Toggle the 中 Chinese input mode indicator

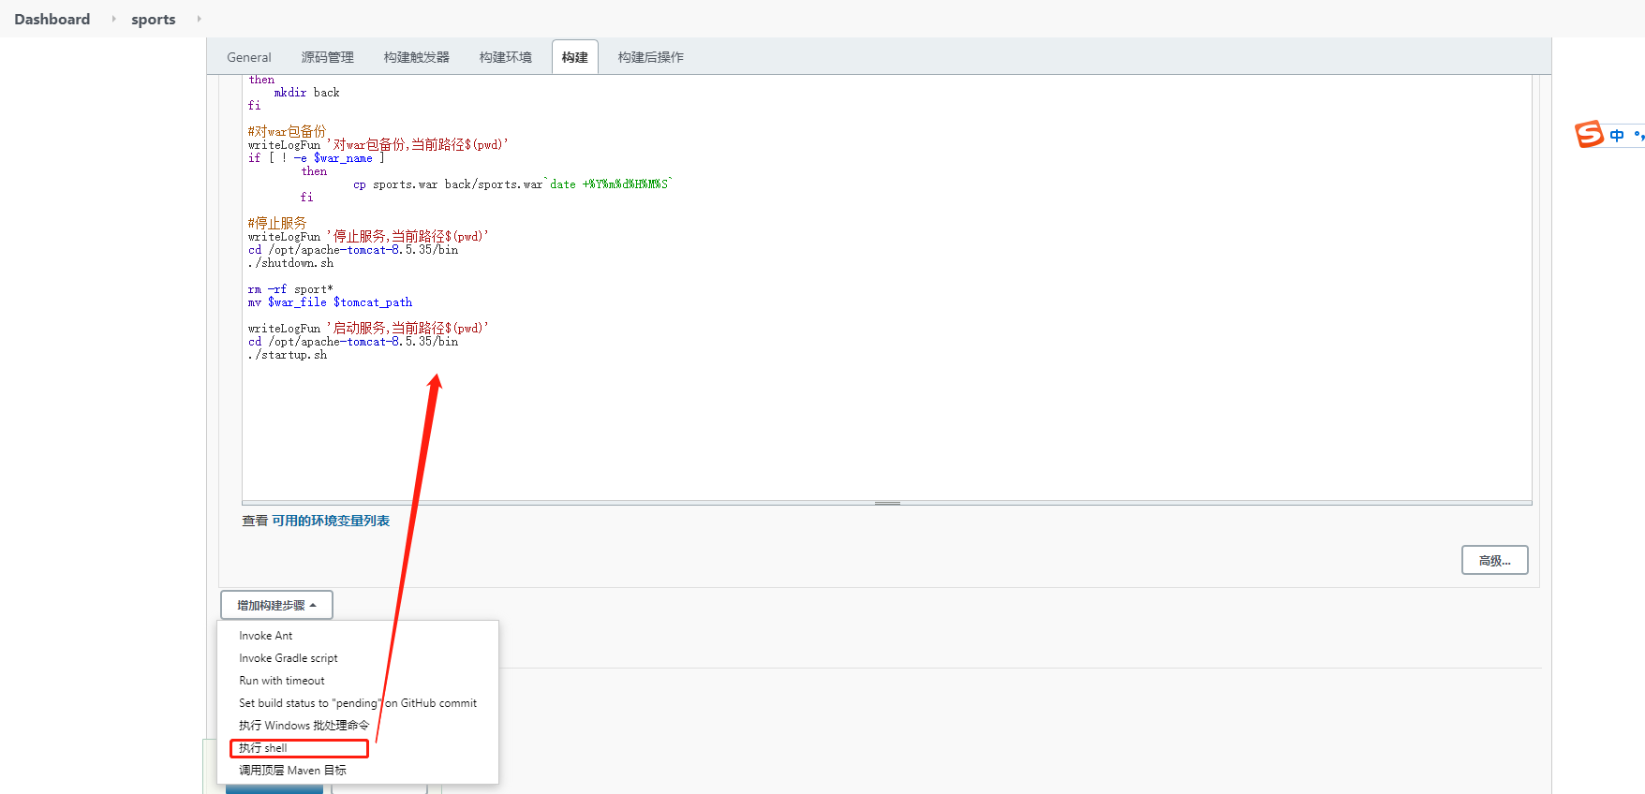[1617, 136]
